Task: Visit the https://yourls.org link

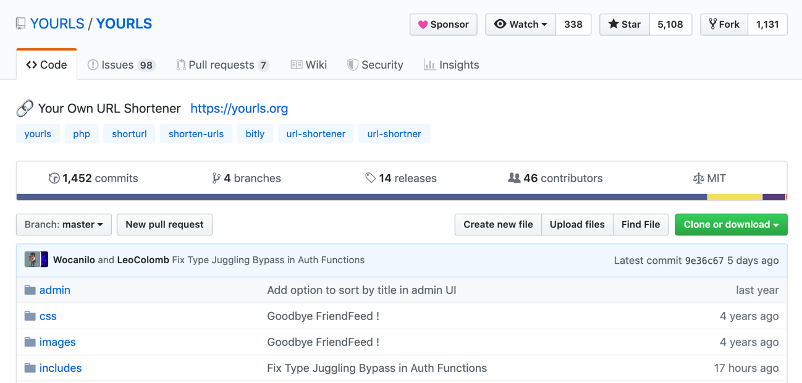Action: 239,108
